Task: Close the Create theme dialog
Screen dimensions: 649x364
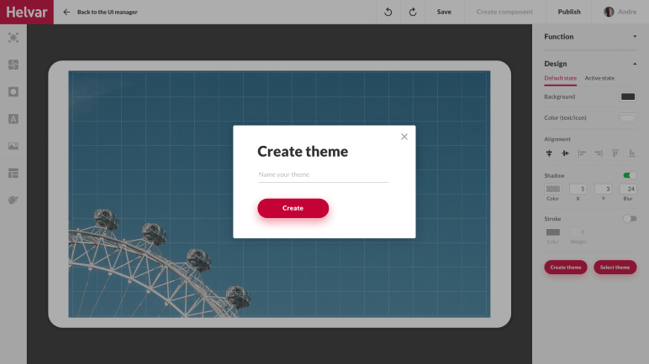Action: (404, 137)
